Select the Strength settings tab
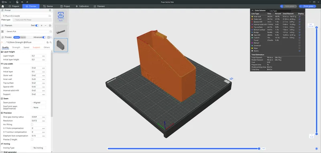The image size is (321, 153). pyautogui.click(x=16, y=47)
